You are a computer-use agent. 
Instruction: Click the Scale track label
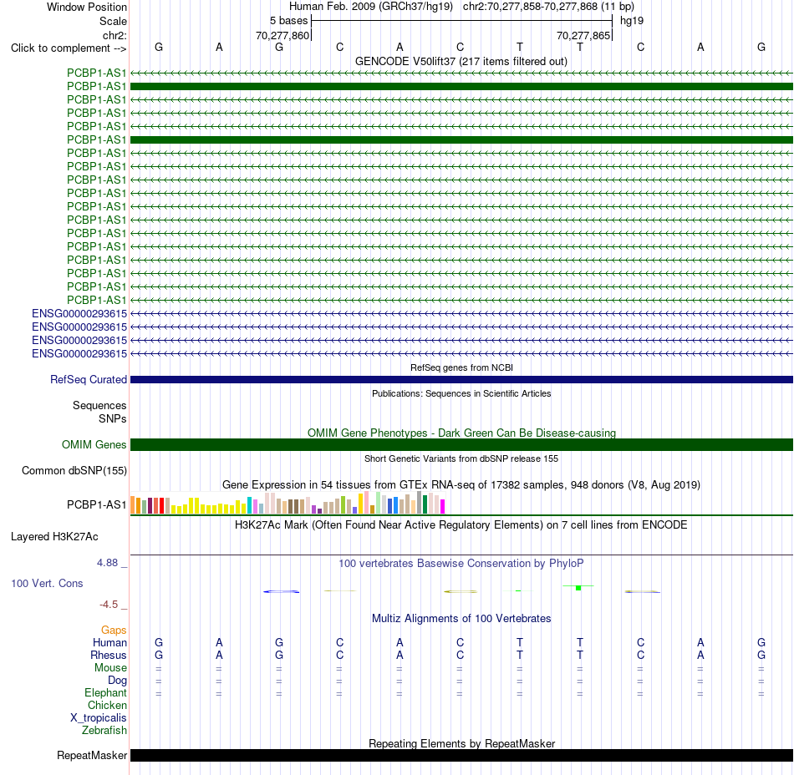pyautogui.click(x=113, y=21)
